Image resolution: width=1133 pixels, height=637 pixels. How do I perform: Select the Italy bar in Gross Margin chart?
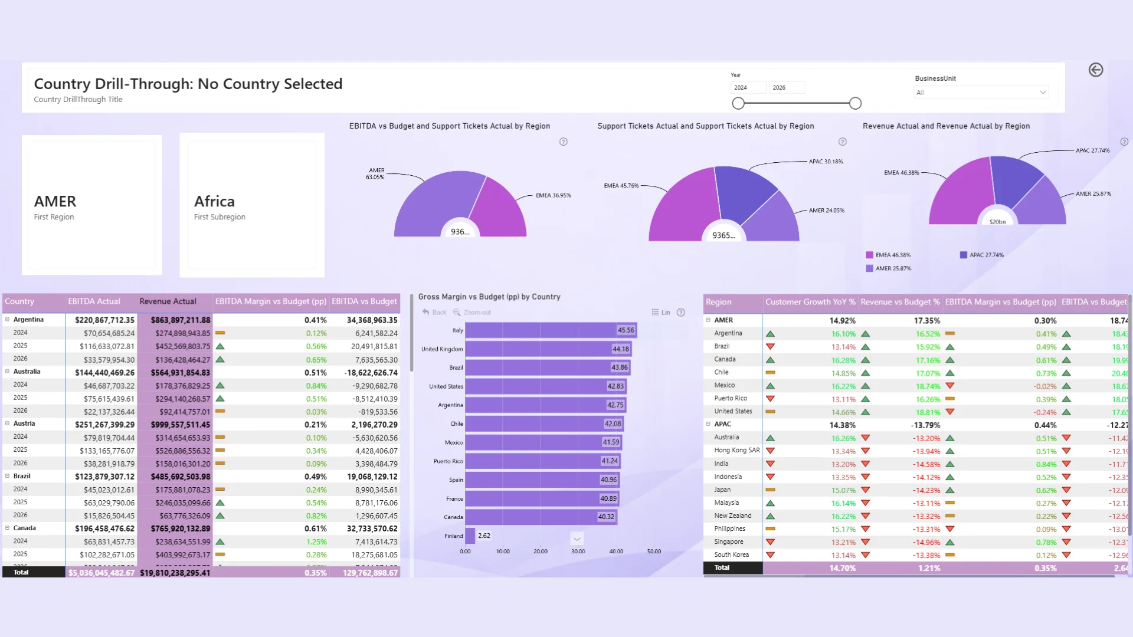tap(550, 330)
